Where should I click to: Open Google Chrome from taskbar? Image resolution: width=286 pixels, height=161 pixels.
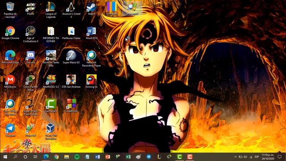pos(56,157)
